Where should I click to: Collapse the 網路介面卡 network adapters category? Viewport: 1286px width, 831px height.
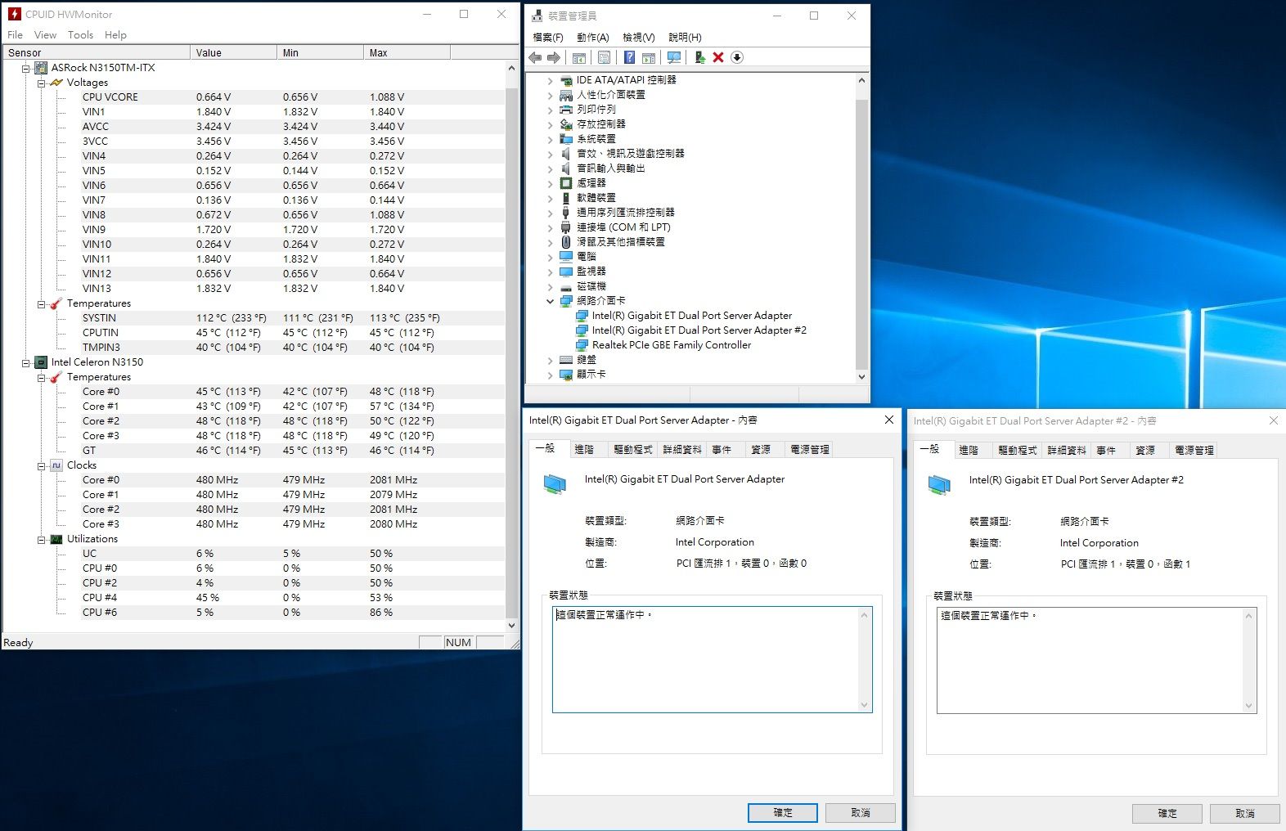point(550,301)
